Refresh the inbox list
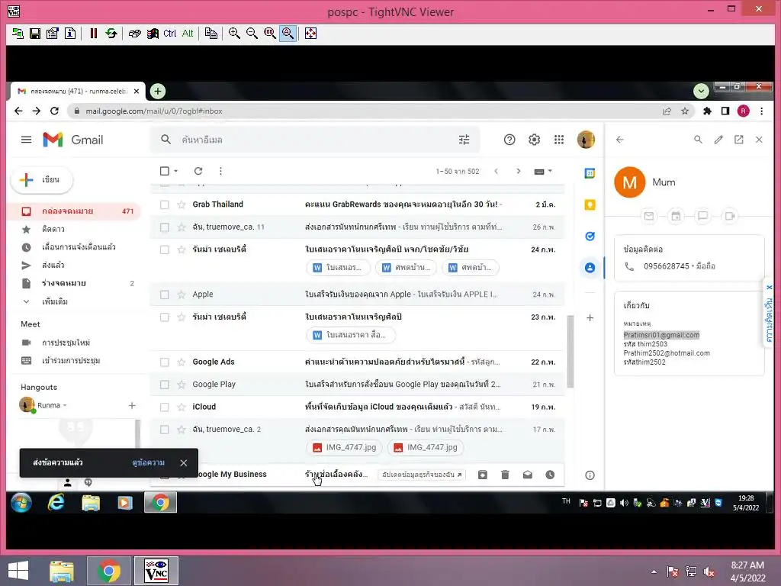This screenshot has width=781, height=586. tap(198, 171)
